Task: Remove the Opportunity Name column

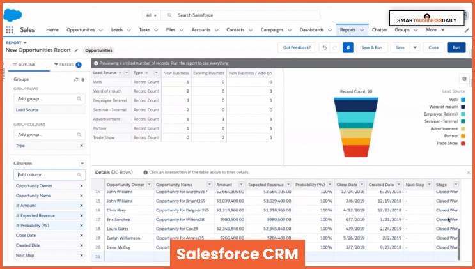Action: pyautogui.click(x=81, y=196)
